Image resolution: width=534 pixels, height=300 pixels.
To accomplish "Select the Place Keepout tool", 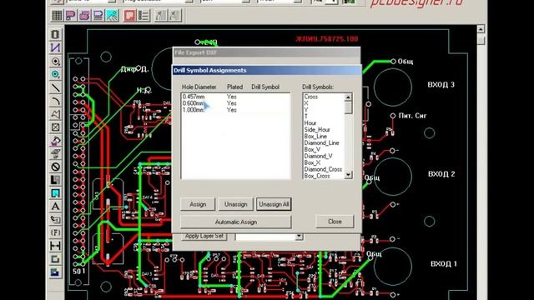I will click(x=56, y=167).
